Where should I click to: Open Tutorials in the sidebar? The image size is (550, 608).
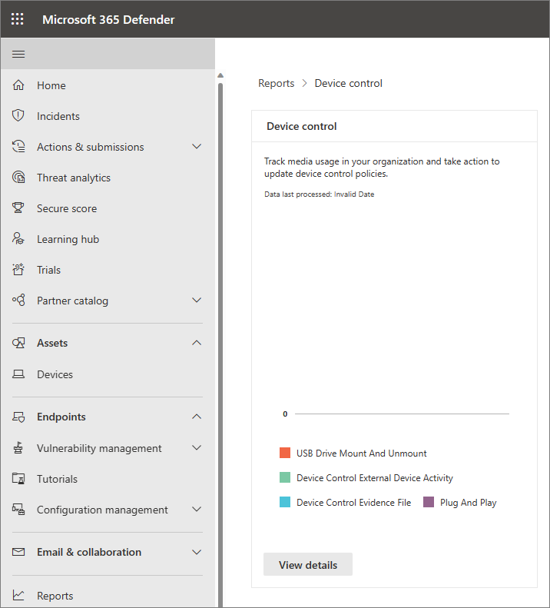coord(57,479)
